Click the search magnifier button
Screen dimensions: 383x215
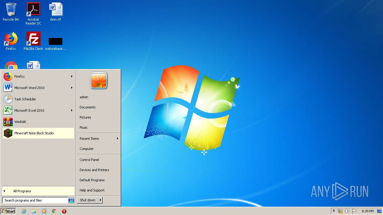click(71, 200)
